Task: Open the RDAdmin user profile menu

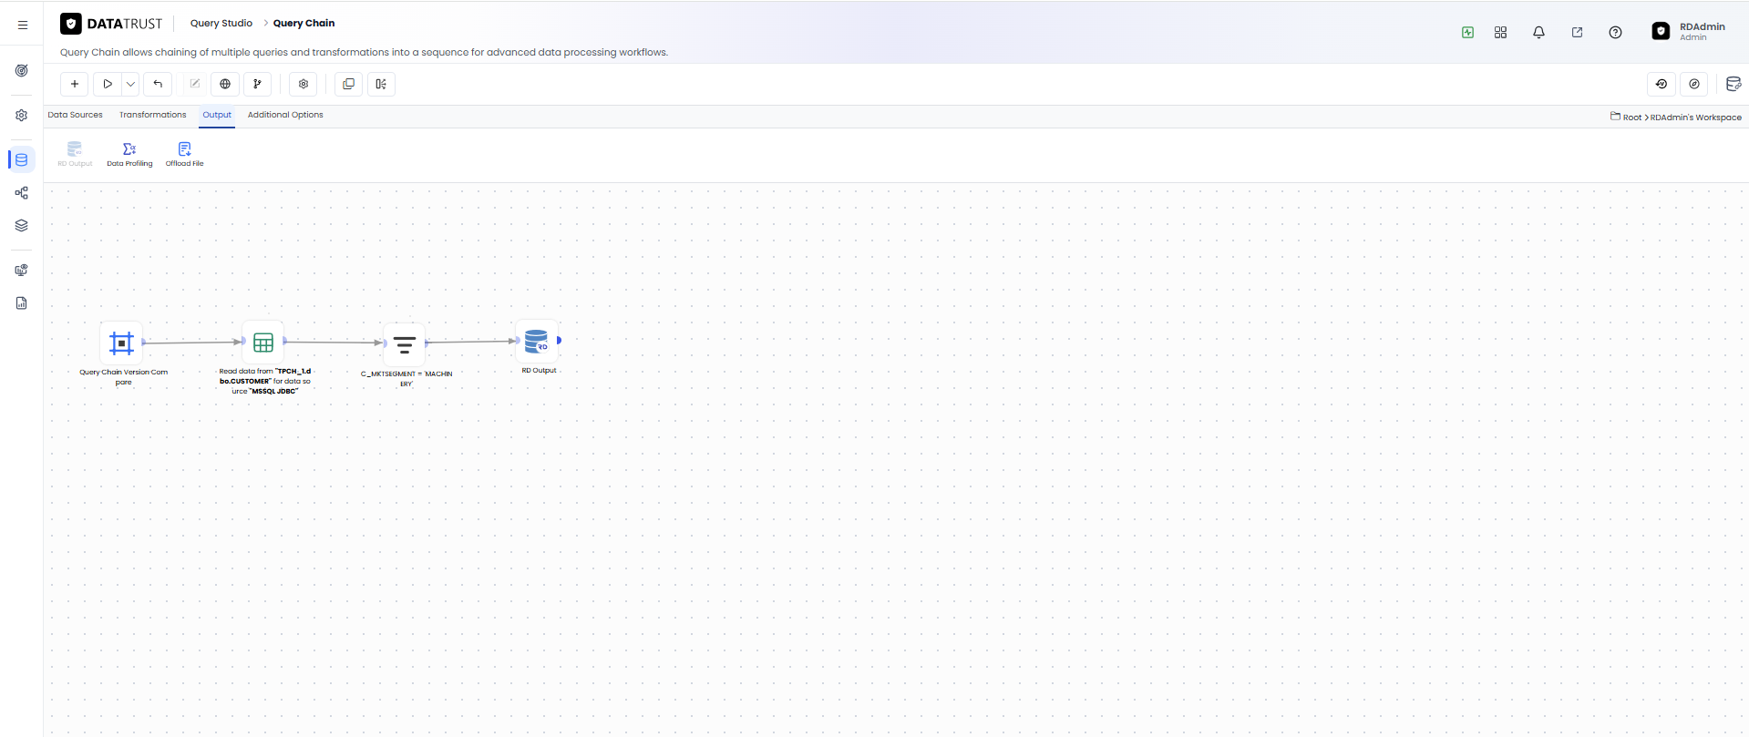Action: 1689,31
